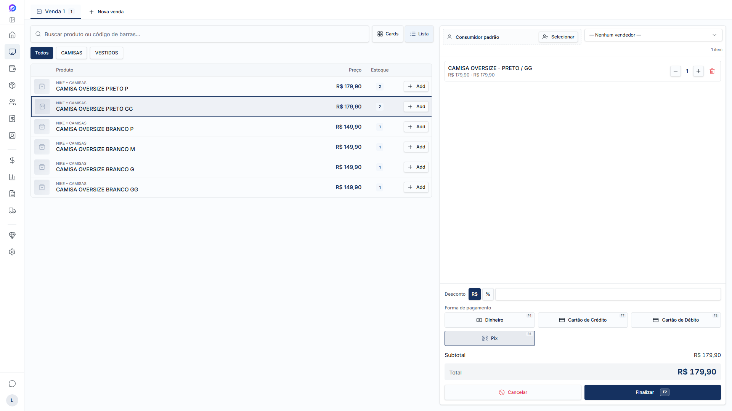Add CAMISA OVERSIZE BRANCO M to cart

coord(416,147)
